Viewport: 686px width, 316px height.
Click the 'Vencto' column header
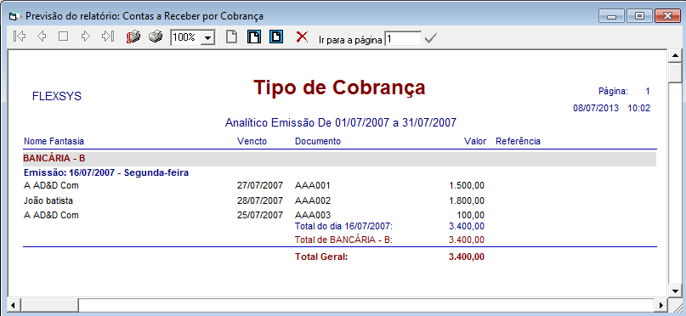coord(252,141)
